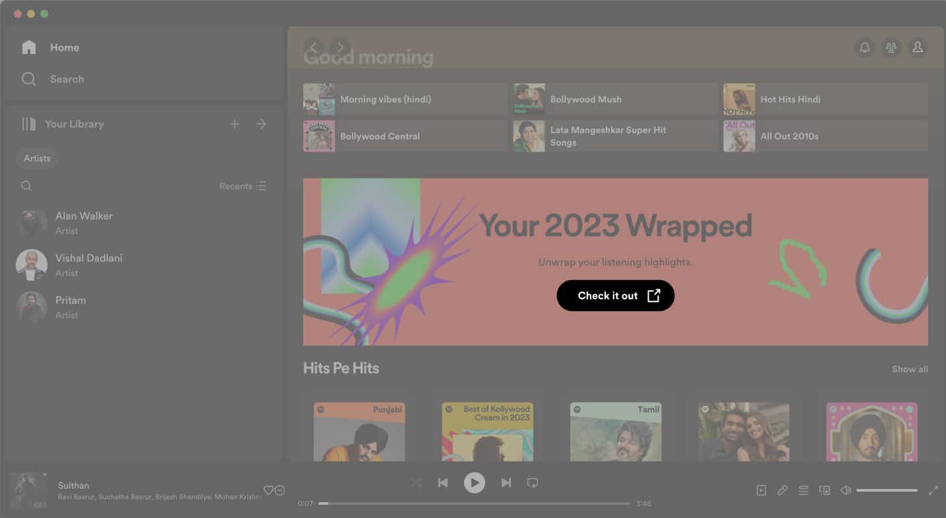The image size is (946, 518).
Task: Skip to next track
Action: tap(506, 483)
